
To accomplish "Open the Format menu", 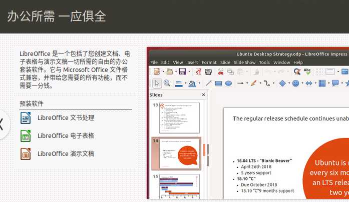I will click(209, 62).
